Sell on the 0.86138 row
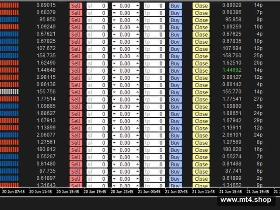The height and width of the screenshot is (210, 280). 76,85
